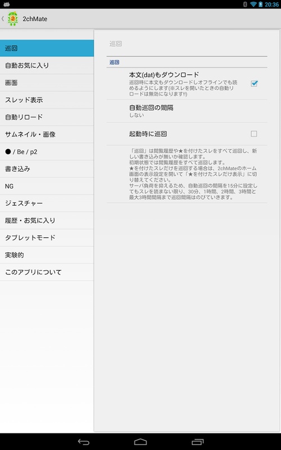This screenshot has width=281, height=450.
Task: Tap the clock showing 20:36
Action: coord(271,4)
